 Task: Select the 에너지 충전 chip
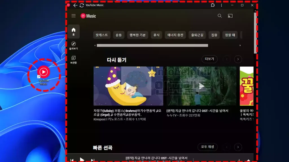click(x=175, y=35)
